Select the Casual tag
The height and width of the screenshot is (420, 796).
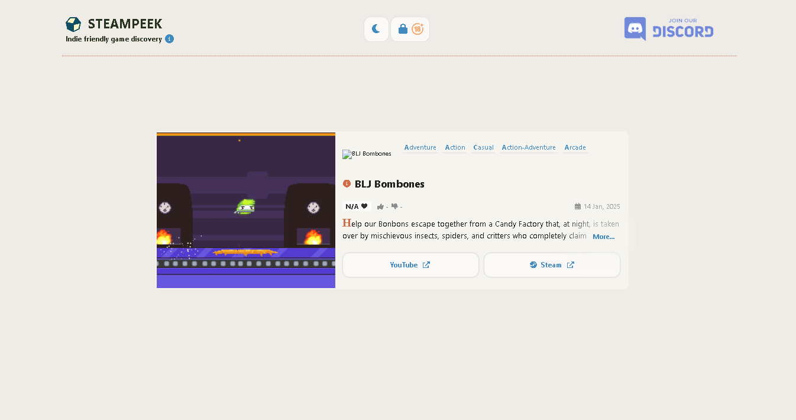coord(484,147)
